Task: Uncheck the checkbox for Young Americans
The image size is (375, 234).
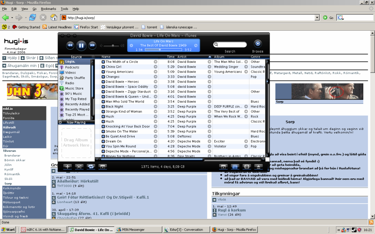Action: (103, 72)
